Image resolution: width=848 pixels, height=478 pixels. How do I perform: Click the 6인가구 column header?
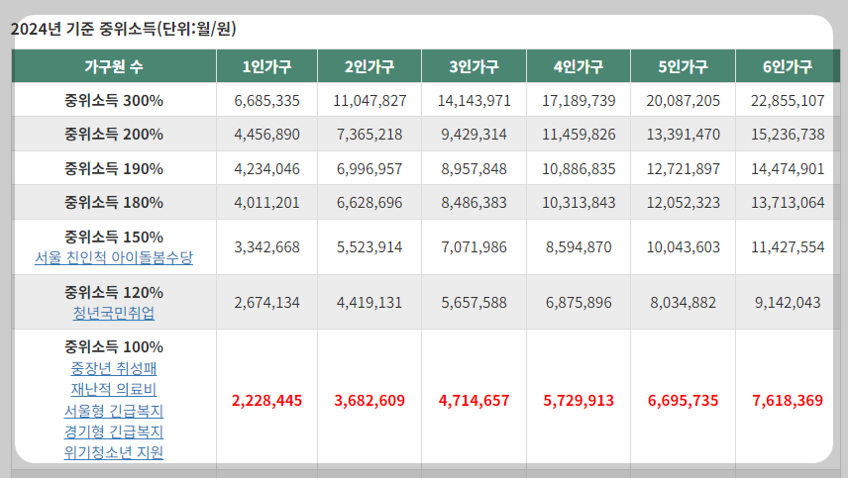(x=788, y=66)
